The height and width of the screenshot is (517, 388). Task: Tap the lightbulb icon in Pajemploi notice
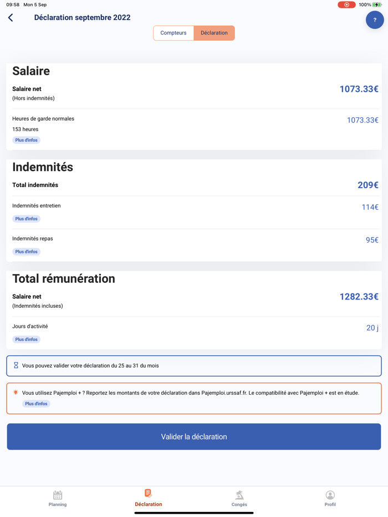16,392
